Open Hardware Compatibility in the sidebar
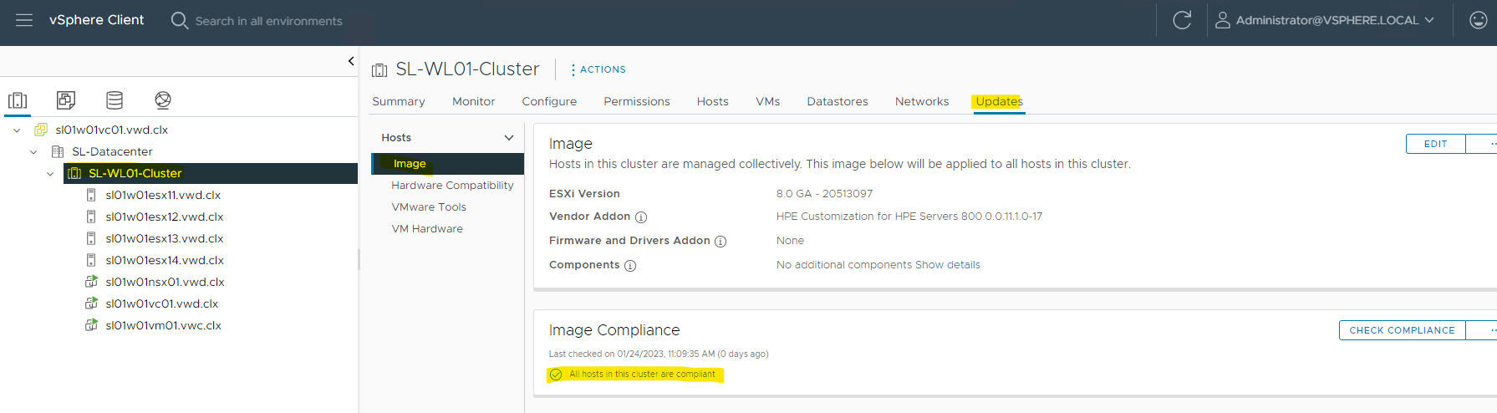This screenshot has height=413, width=1497. point(452,186)
